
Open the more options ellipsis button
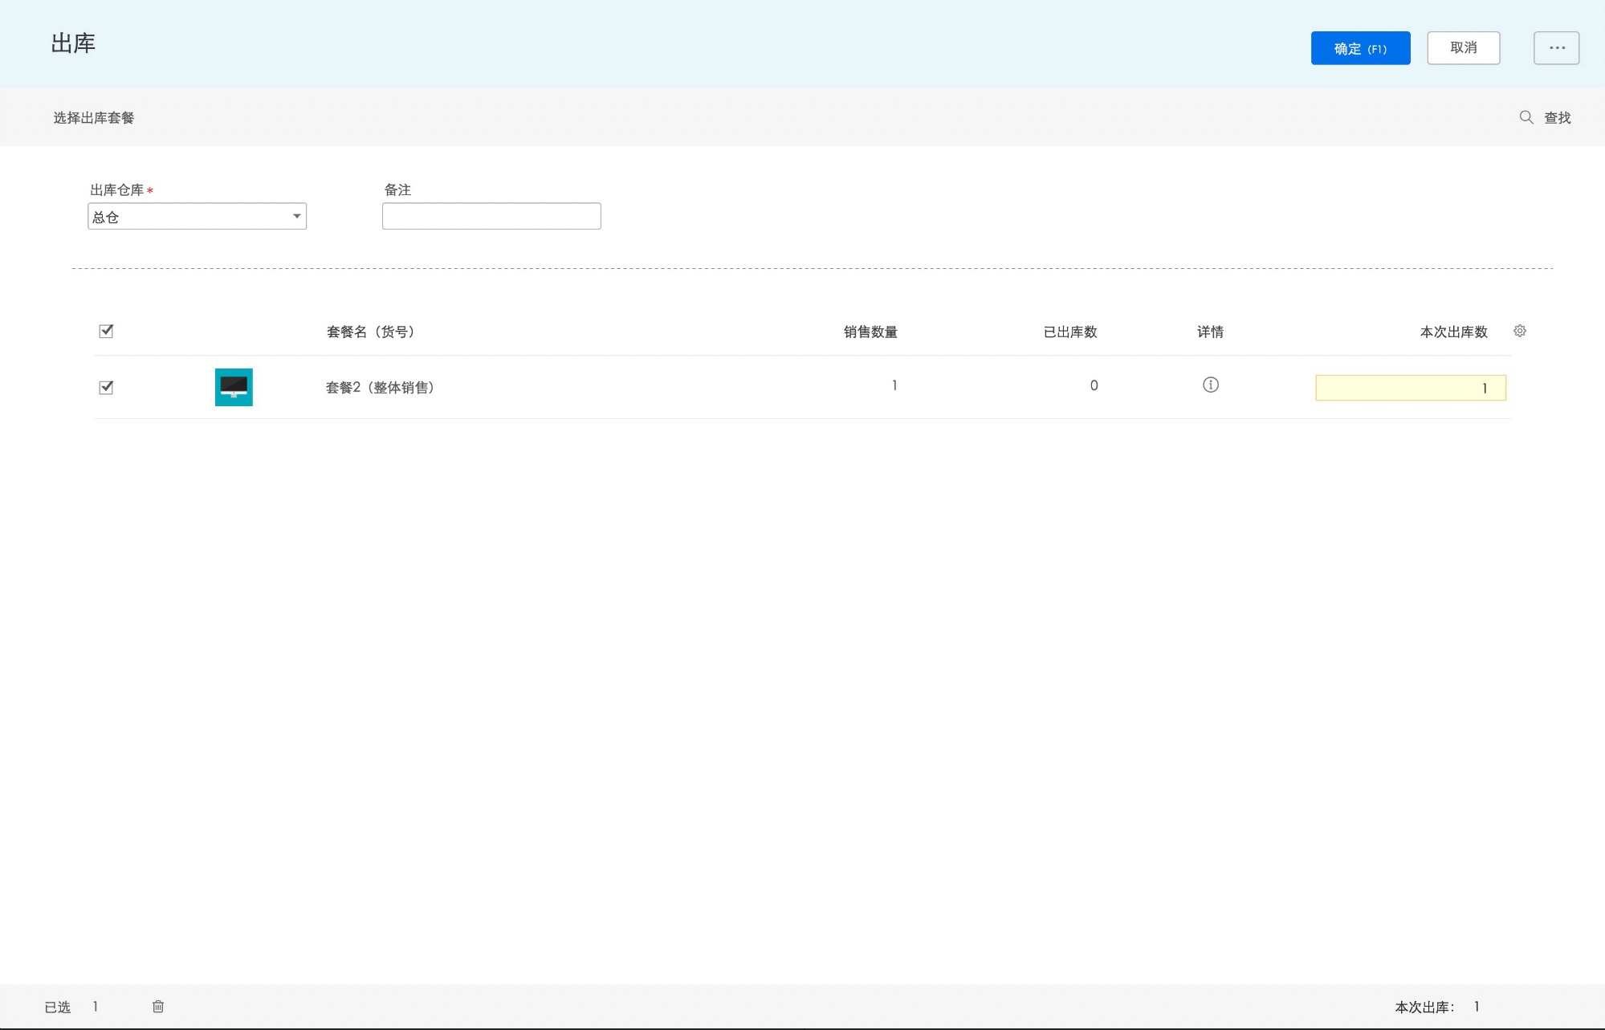(x=1556, y=48)
